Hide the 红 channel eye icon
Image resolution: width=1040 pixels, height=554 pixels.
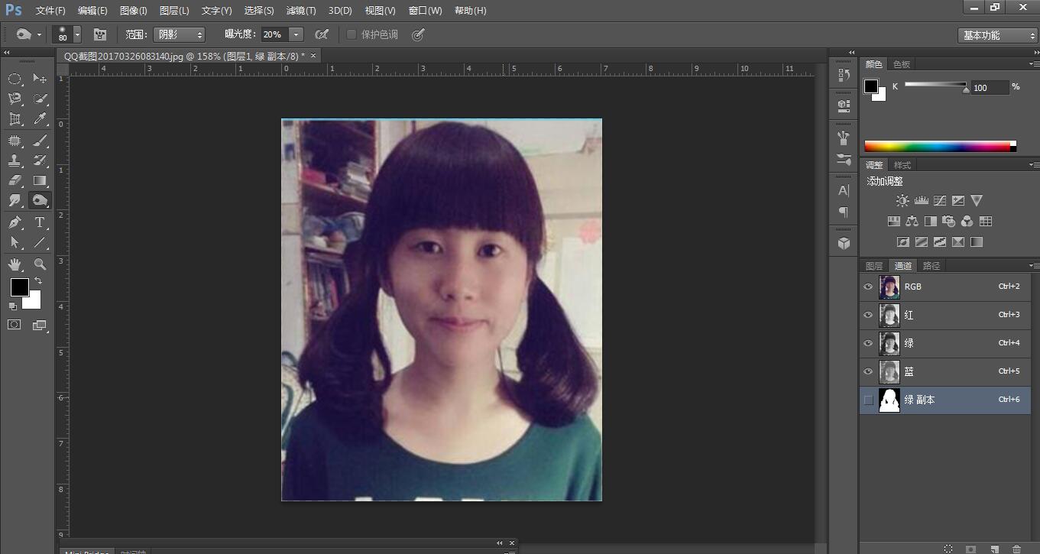coord(868,315)
